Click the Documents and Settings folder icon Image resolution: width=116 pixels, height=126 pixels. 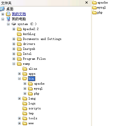click(19, 39)
